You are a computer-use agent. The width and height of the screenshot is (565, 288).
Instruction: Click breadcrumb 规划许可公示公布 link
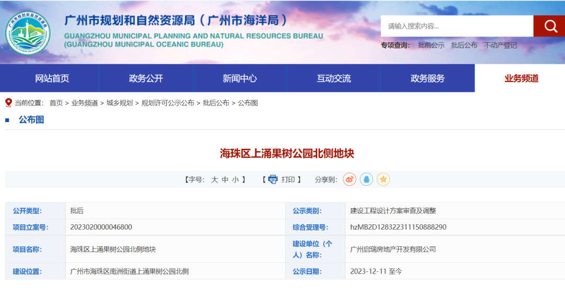pos(168,103)
